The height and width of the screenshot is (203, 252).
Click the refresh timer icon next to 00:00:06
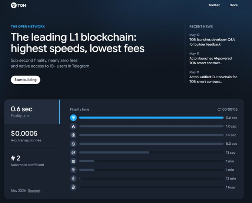tap(219, 109)
